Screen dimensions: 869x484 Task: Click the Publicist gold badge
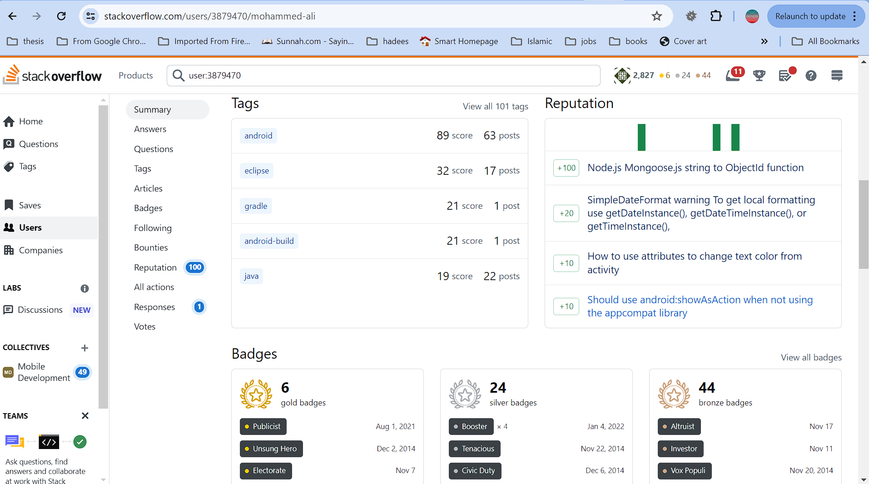(263, 426)
